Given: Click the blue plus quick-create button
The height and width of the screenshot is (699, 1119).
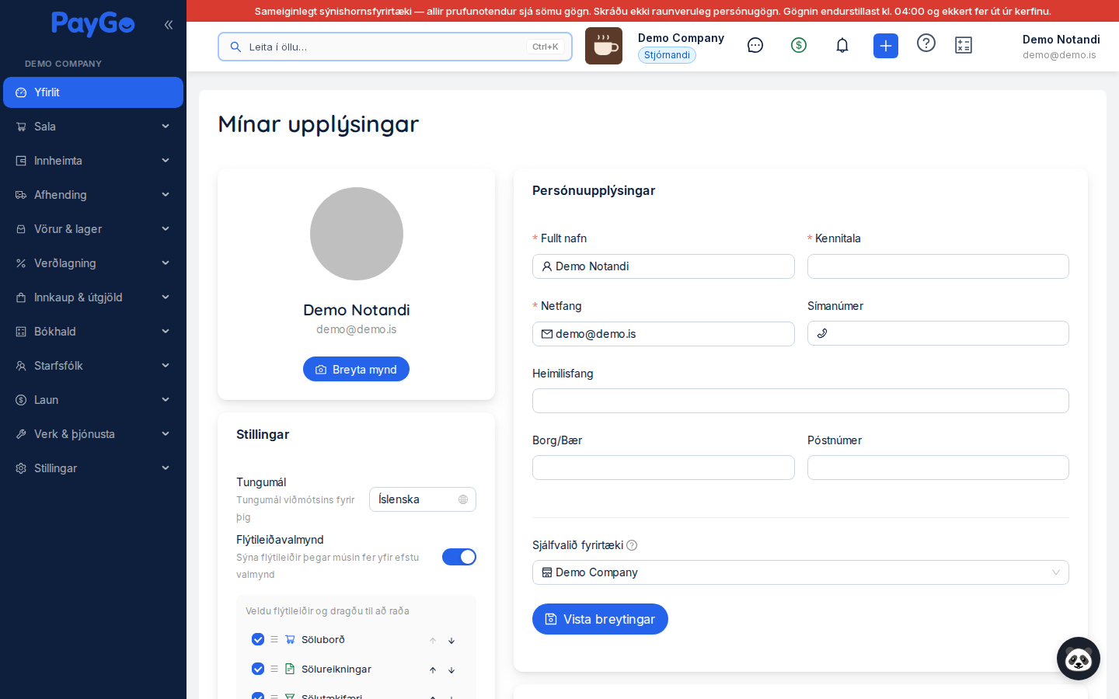Looking at the screenshot, I should 886,46.
